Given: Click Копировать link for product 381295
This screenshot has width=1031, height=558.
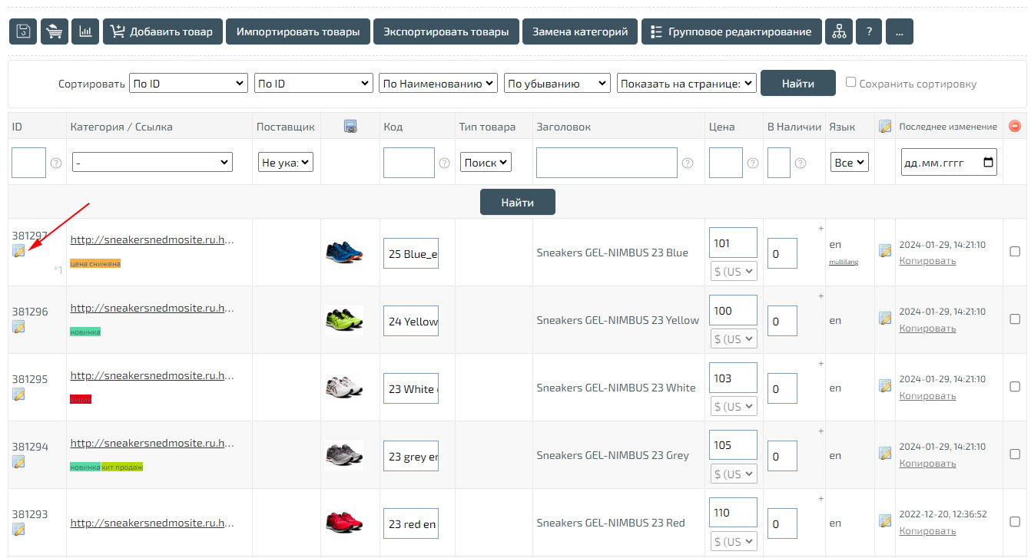Looking at the screenshot, I should click(x=927, y=396).
